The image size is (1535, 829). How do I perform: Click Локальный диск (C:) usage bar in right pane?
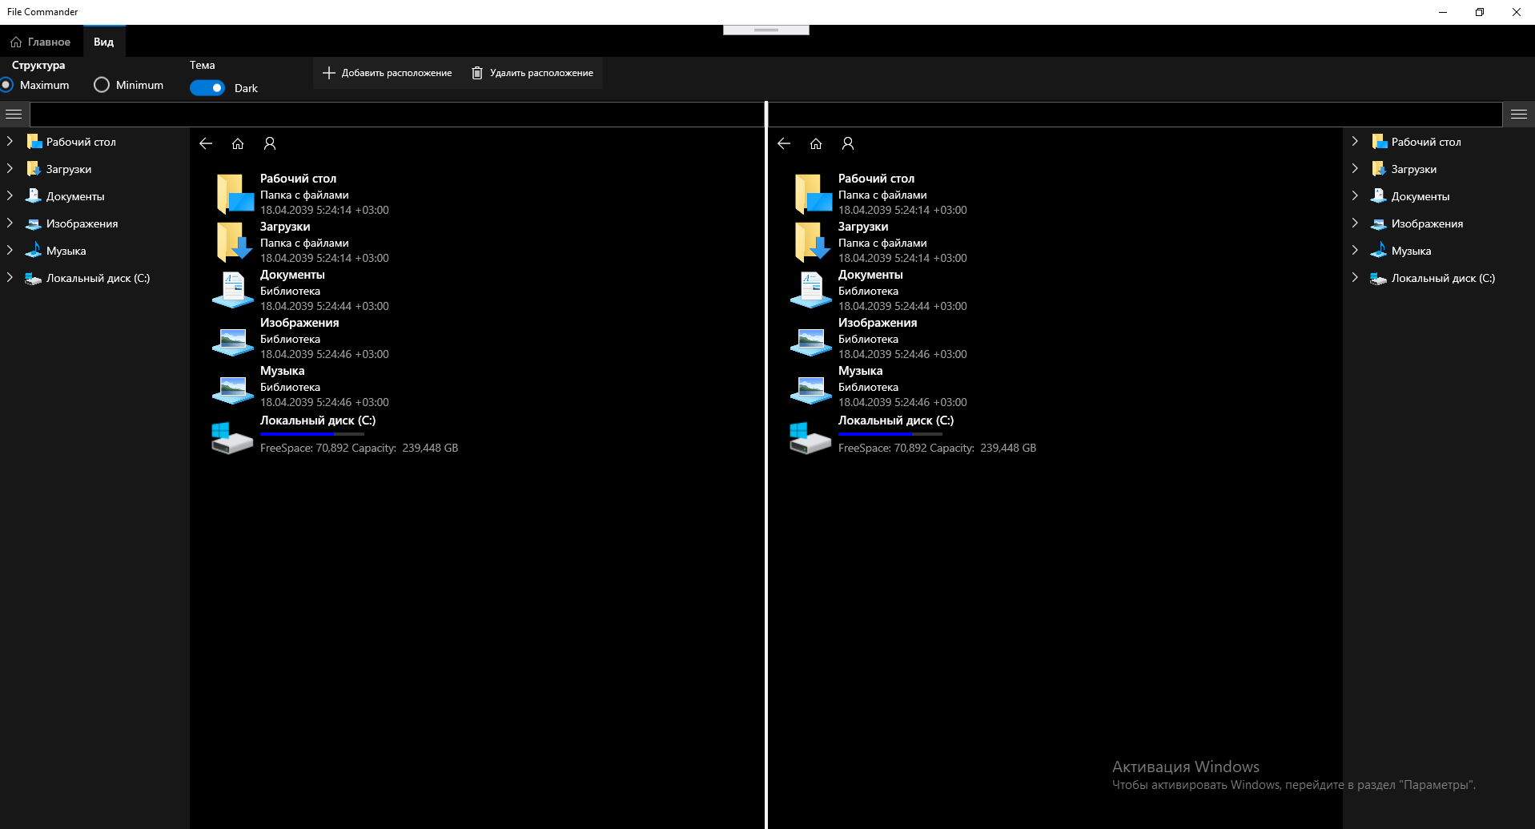[x=890, y=433]
